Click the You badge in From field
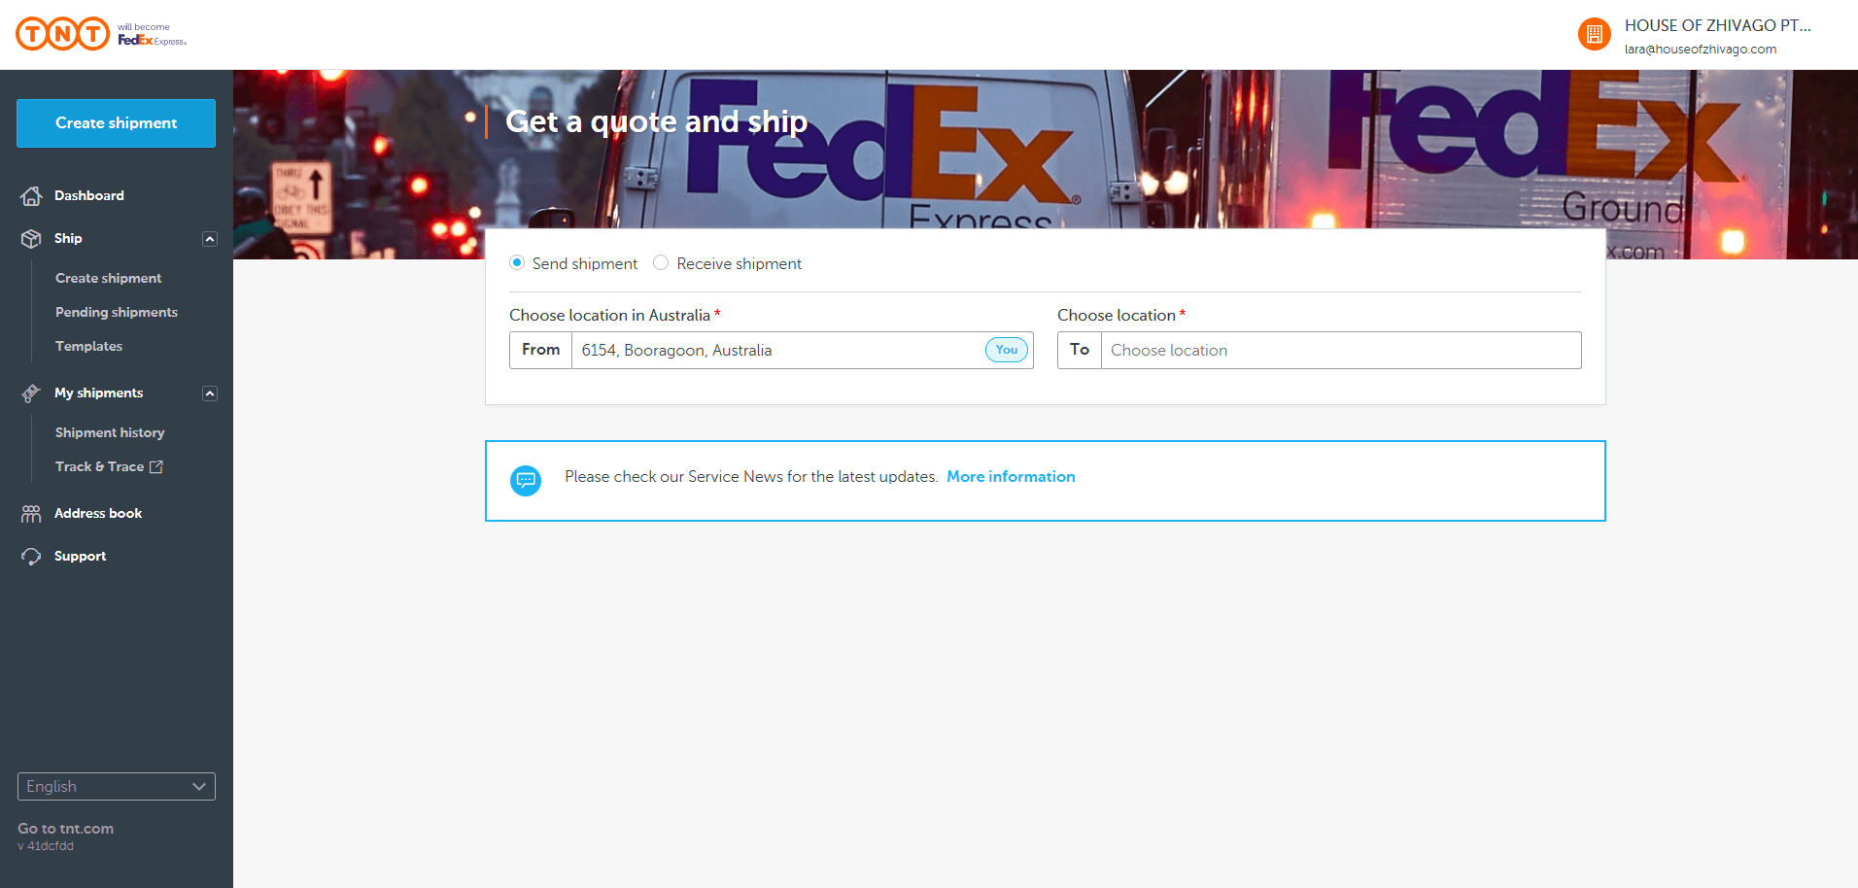Viewport: 1858px width, 888px height. click(1006, 350)
